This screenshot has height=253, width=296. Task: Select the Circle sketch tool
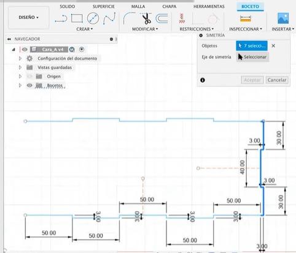(93, 18)
